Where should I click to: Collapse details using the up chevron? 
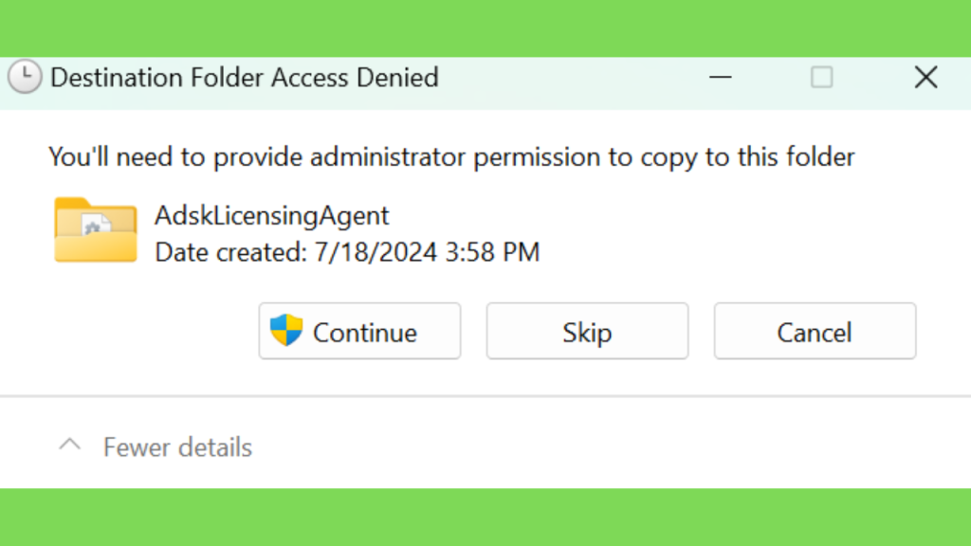pyautogui.click(x=70, y=445)
